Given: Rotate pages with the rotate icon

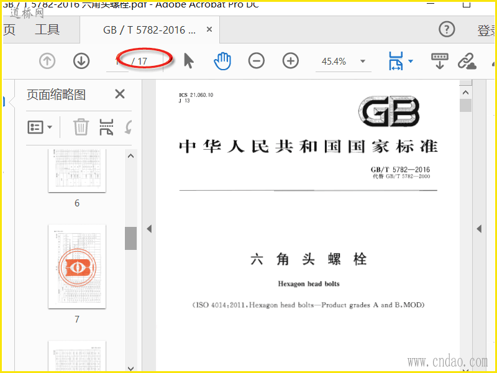Looking at the screenshot, I should point(128,127).
